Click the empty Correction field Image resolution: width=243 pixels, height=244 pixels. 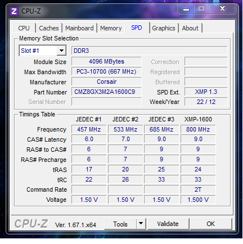206,61
